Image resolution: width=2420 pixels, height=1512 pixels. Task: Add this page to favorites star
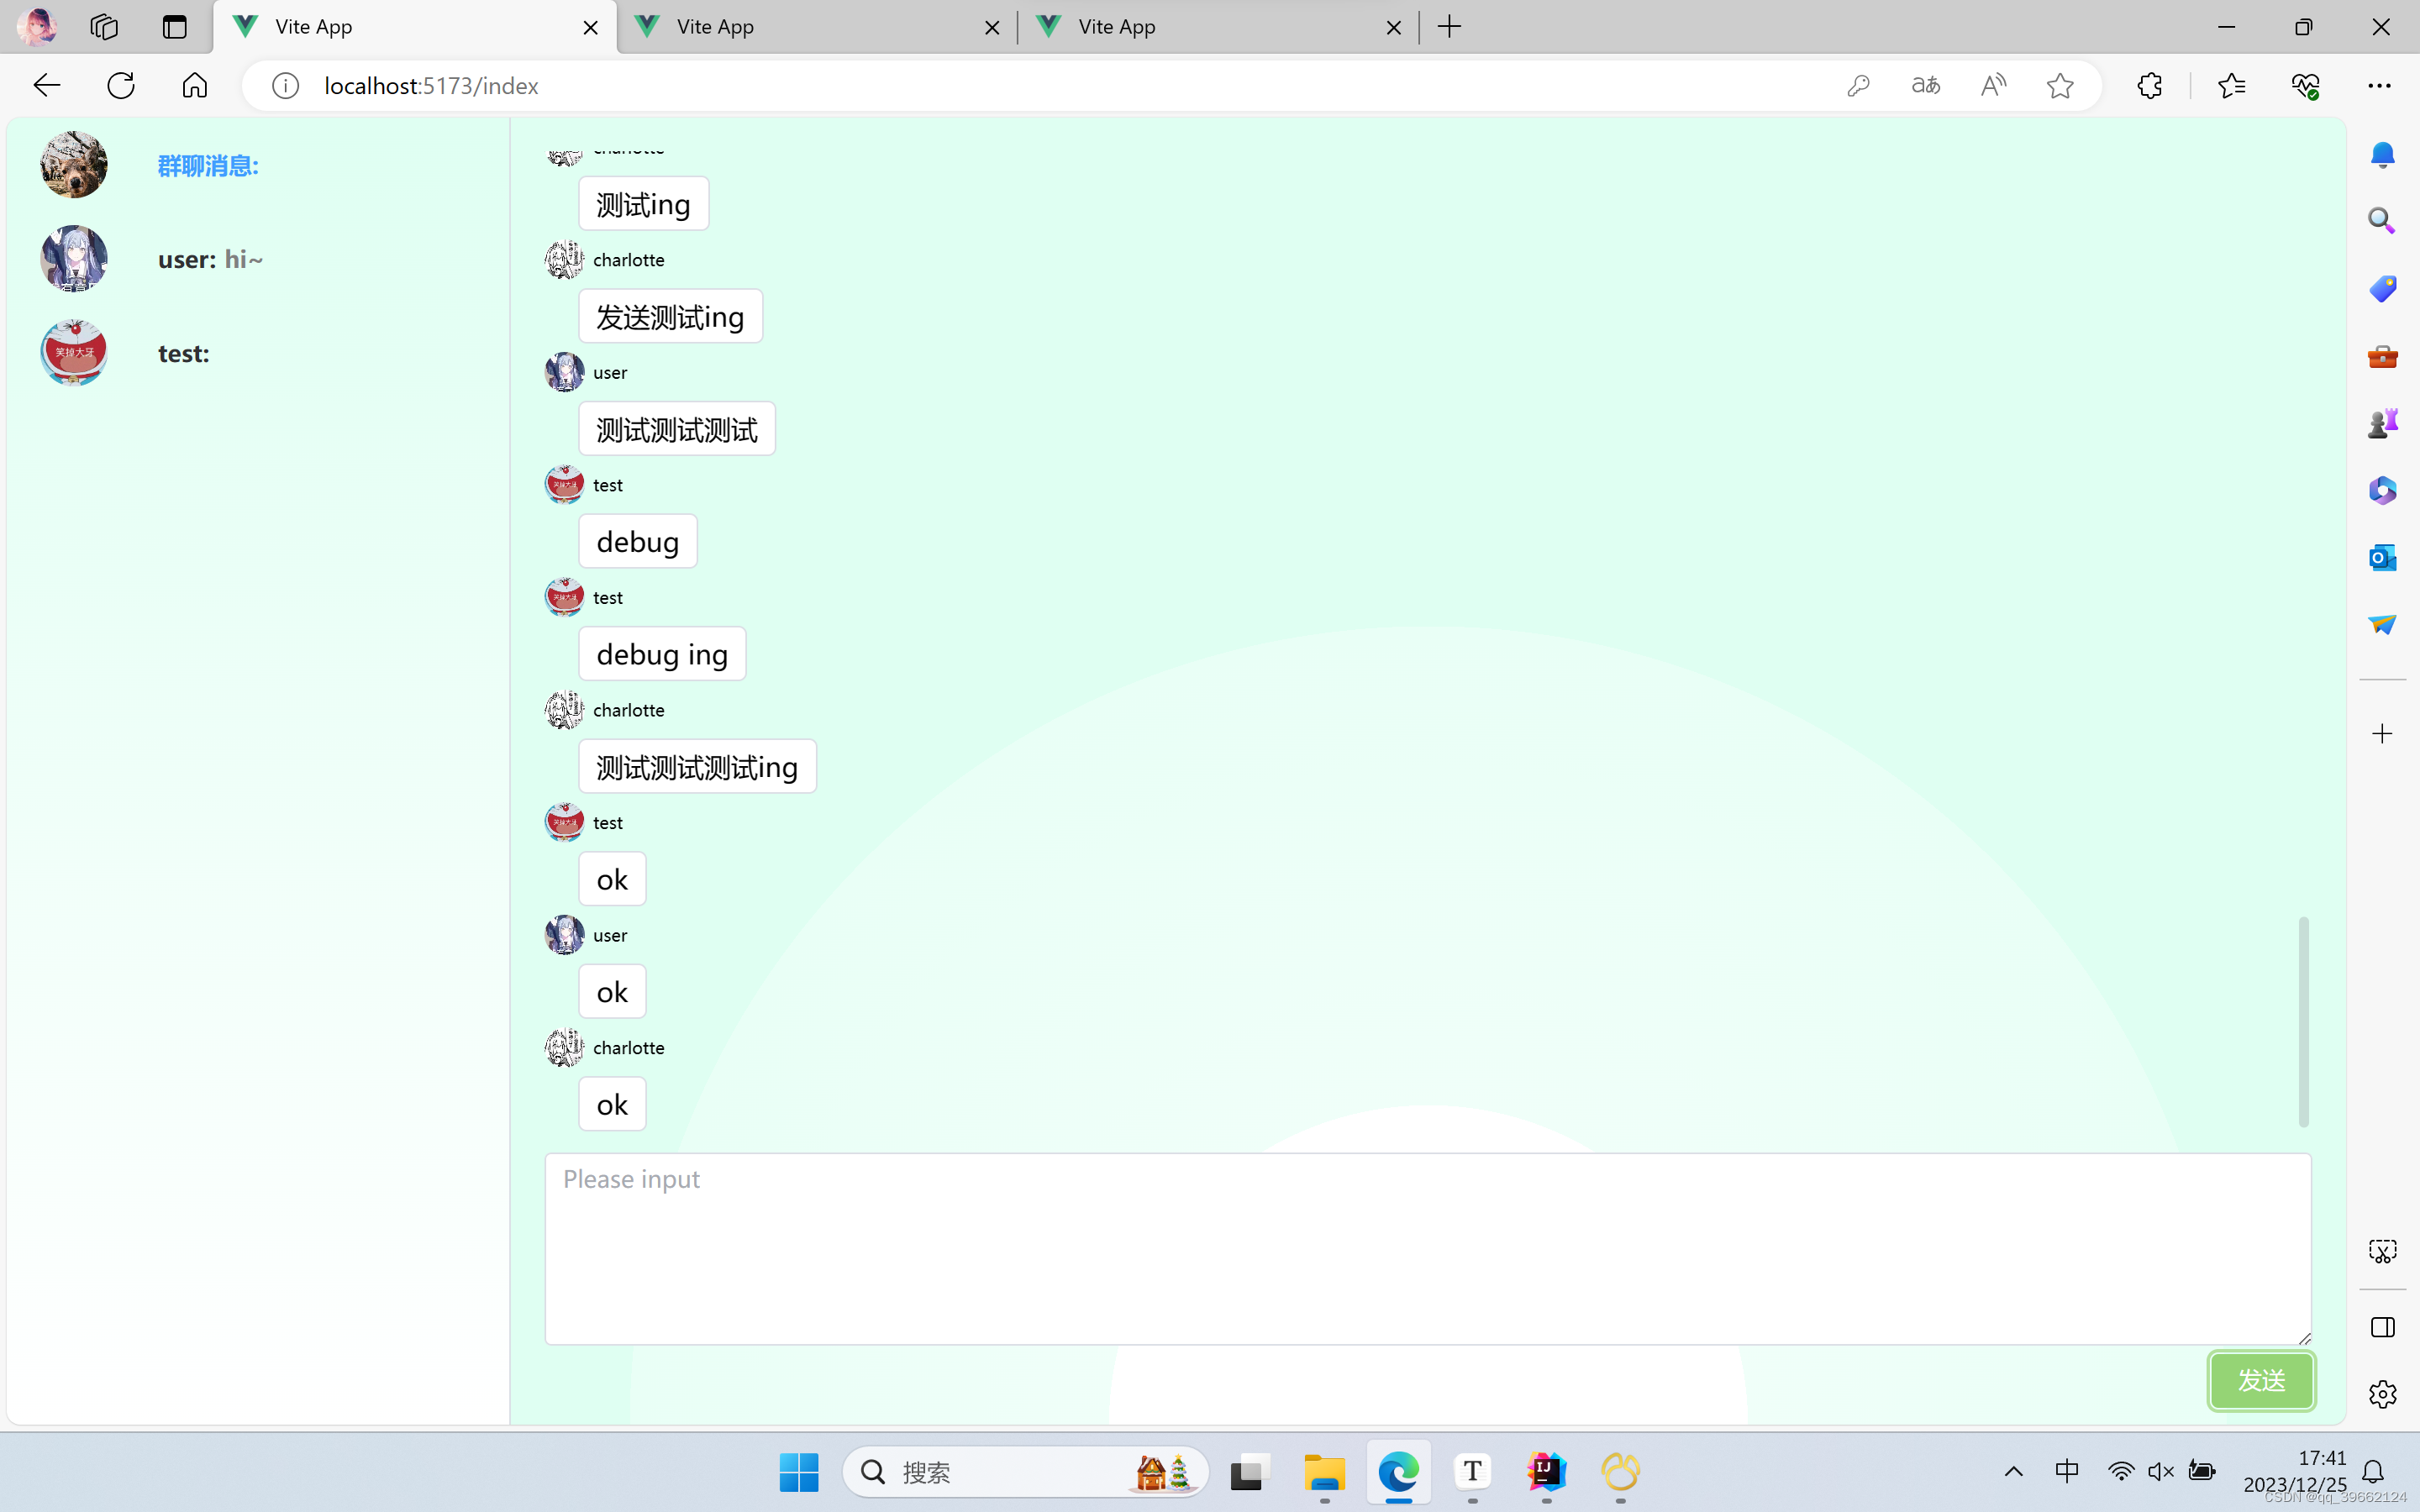point(2060,86)
